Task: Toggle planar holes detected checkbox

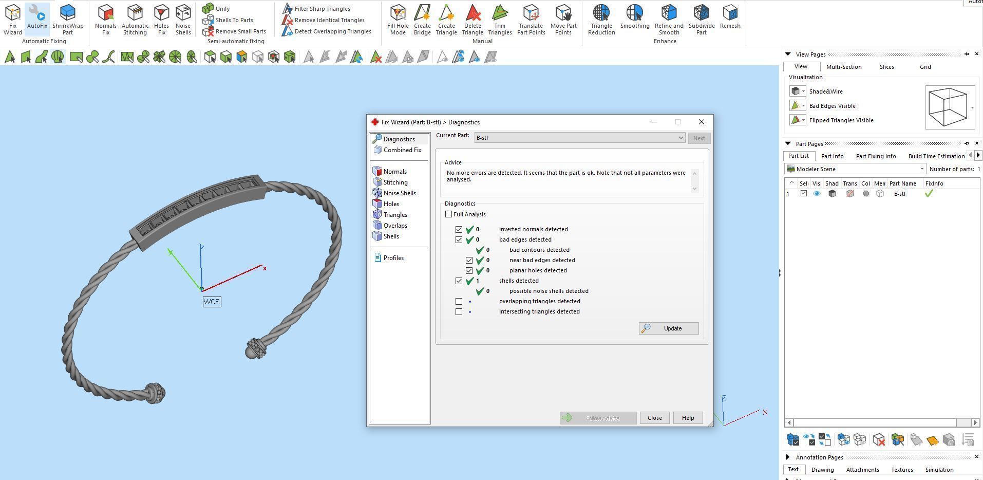Action: pyautogui.click(x=469, y=271)
